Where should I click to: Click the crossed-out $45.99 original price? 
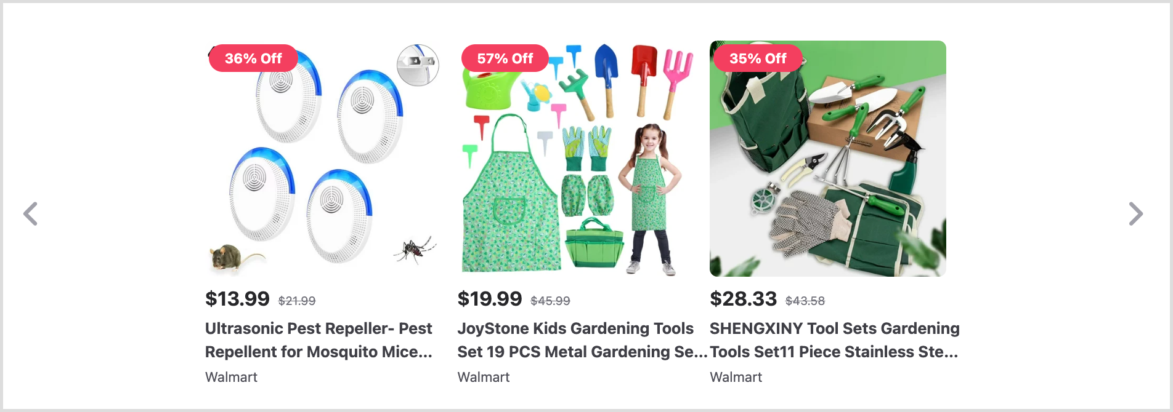[x=550, y=301]
